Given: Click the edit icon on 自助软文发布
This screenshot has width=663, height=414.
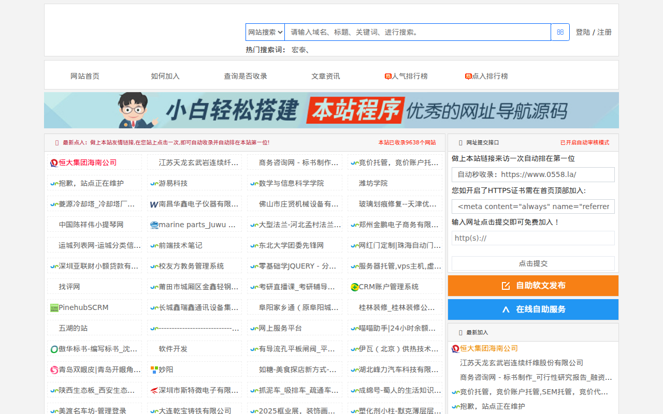Looking at the screenshot, I should (x=506, y=286).
